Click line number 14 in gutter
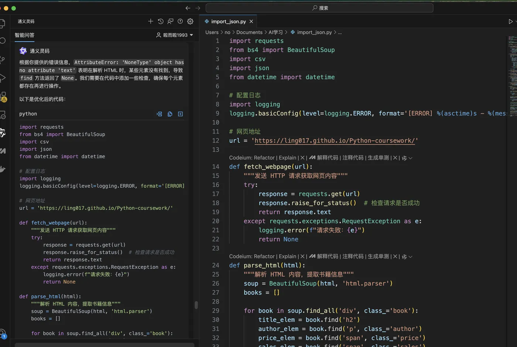 [x=216, y=166]
